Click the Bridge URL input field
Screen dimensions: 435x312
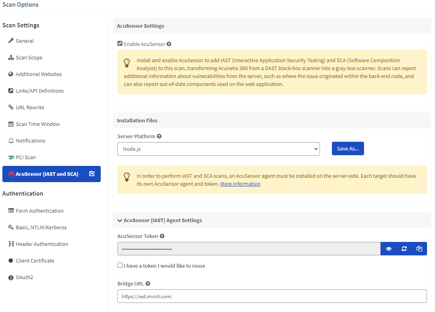click(x=272, y=296)
